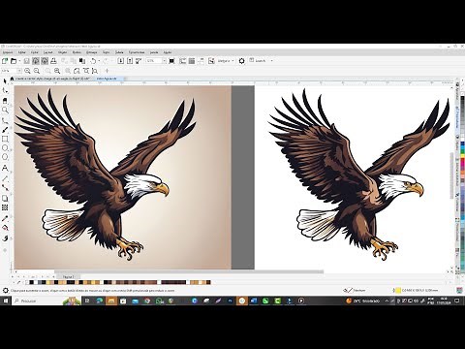This screenshot has height=349, width=465.
Task: Select the Zoom tool in toolbox
Action: click(5, 111)
